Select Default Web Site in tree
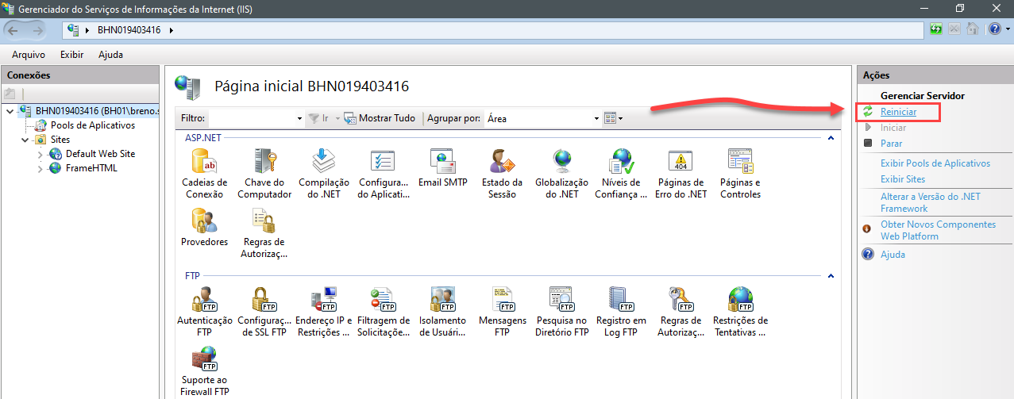 point(100,154)
